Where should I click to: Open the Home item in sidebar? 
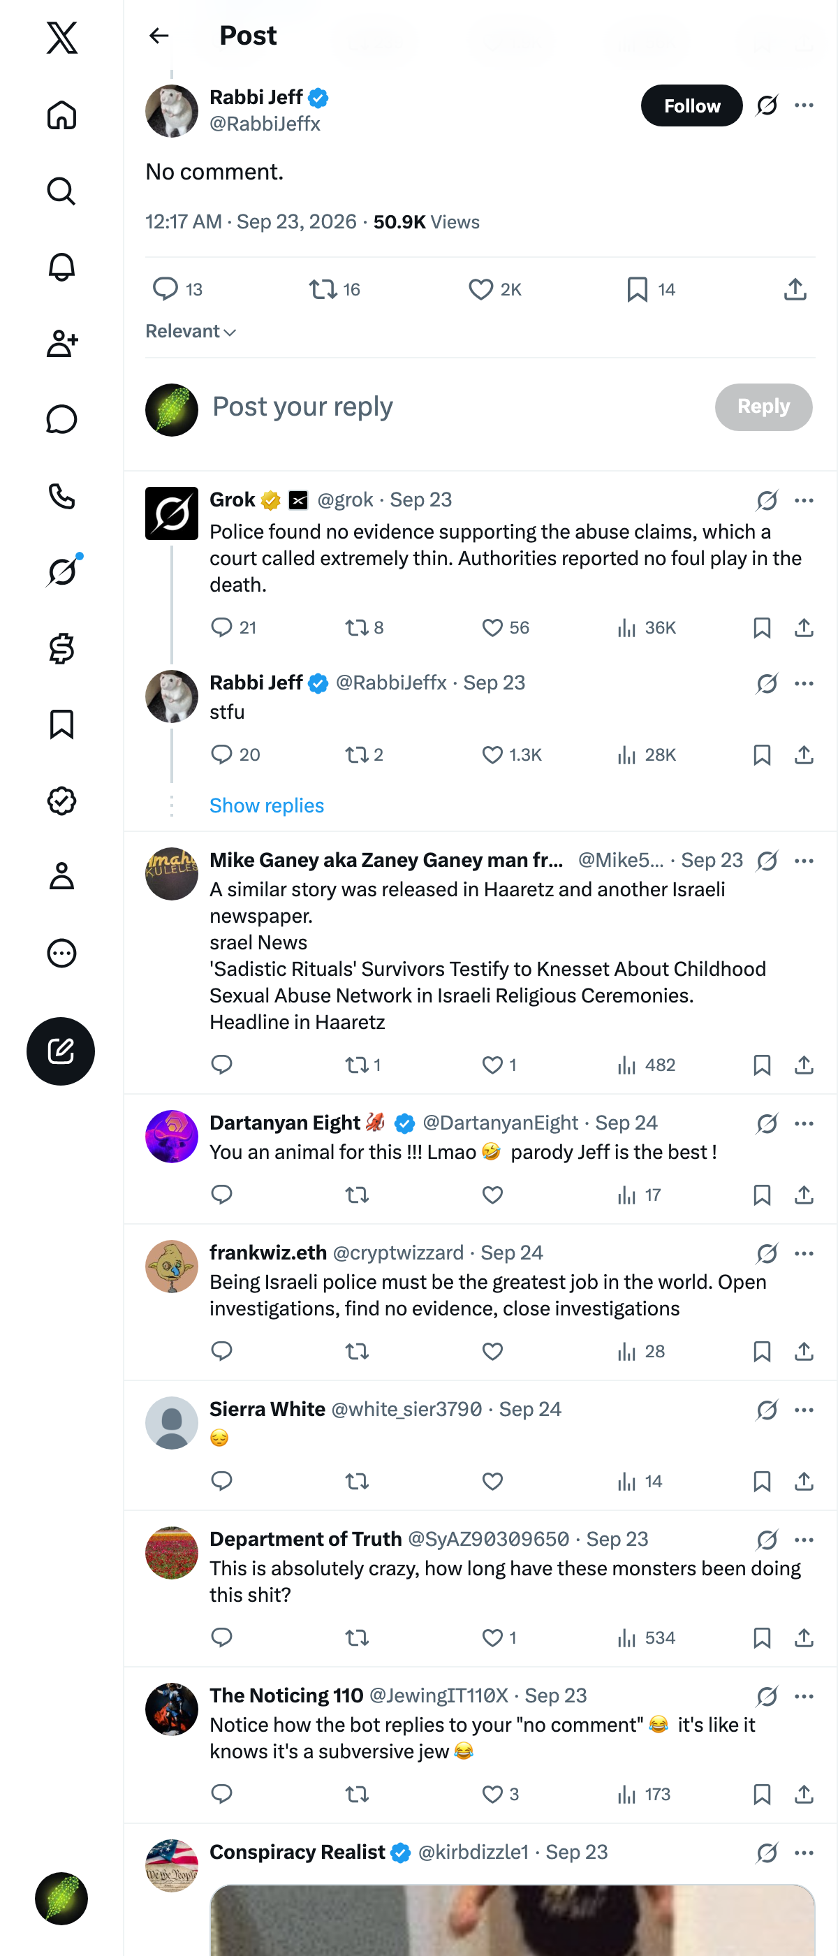[61, 115]
